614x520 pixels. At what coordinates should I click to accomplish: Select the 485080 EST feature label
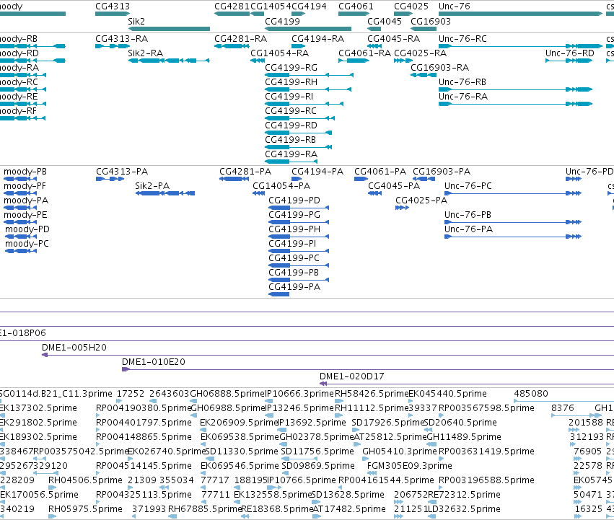[x=531, y=394]
